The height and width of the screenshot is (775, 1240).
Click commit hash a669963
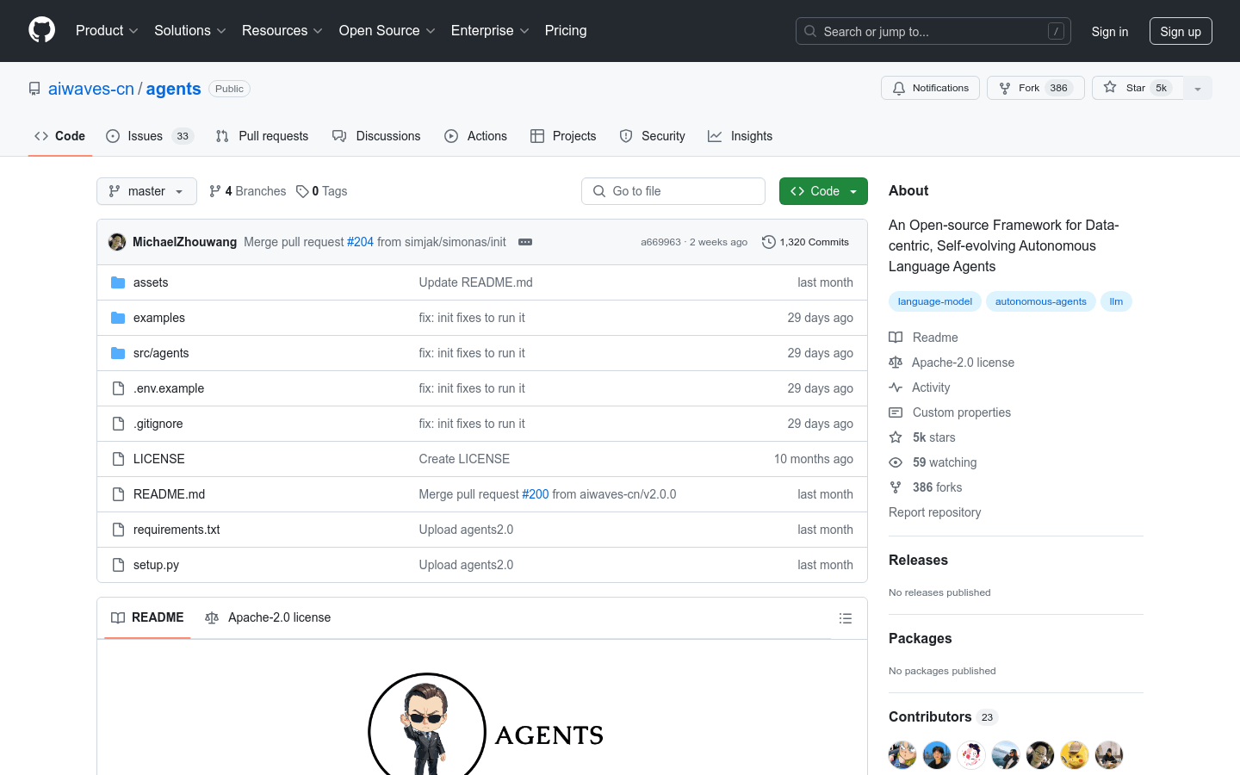(x=660, y=242)
